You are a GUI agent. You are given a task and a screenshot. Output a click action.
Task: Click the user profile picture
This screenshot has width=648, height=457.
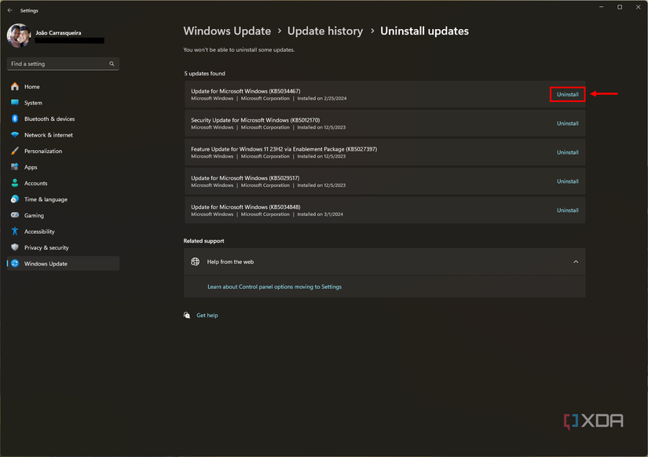[x=19, y=35]
